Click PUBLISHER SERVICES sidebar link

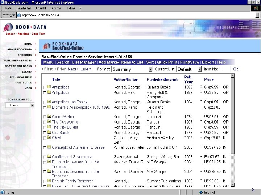click(18, 61)
